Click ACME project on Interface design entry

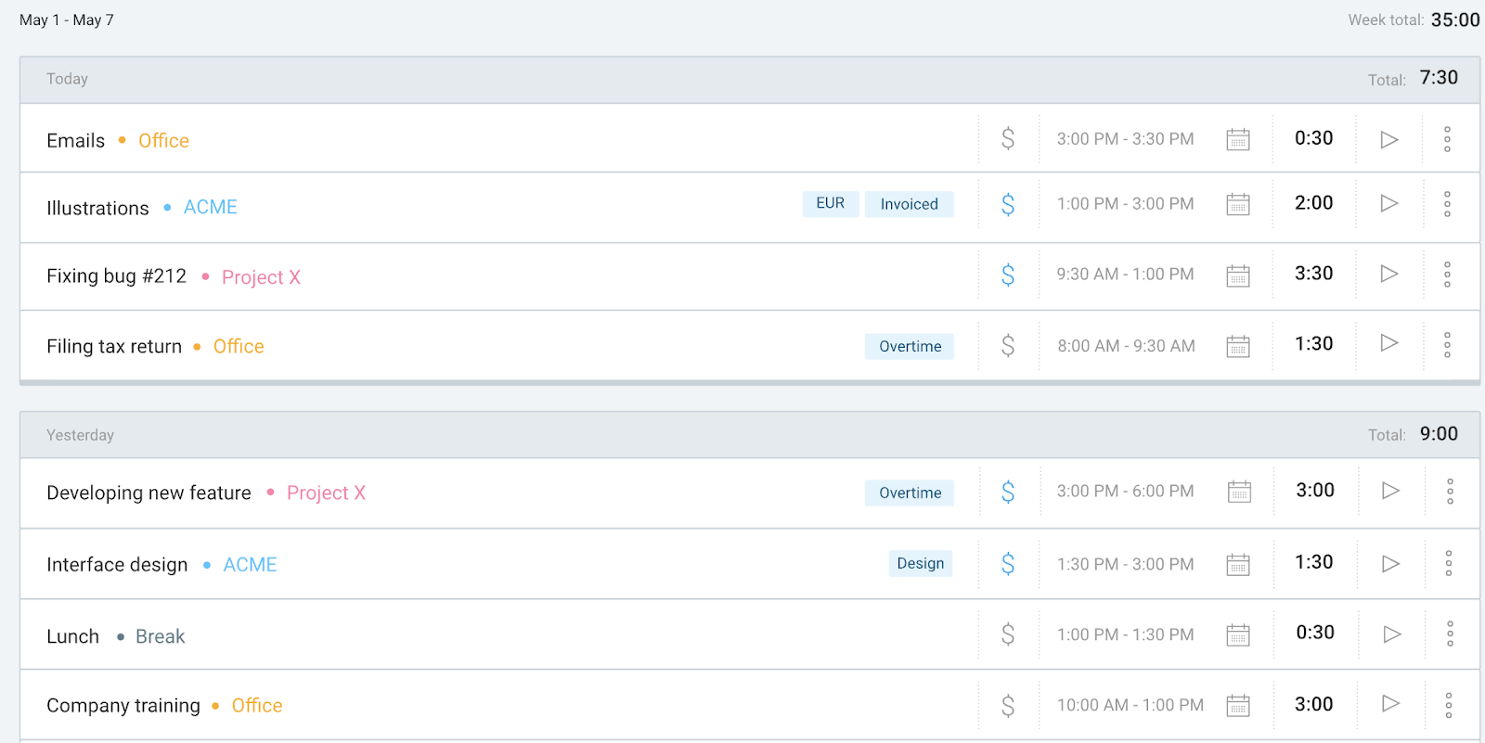click(x=250, y=565)
